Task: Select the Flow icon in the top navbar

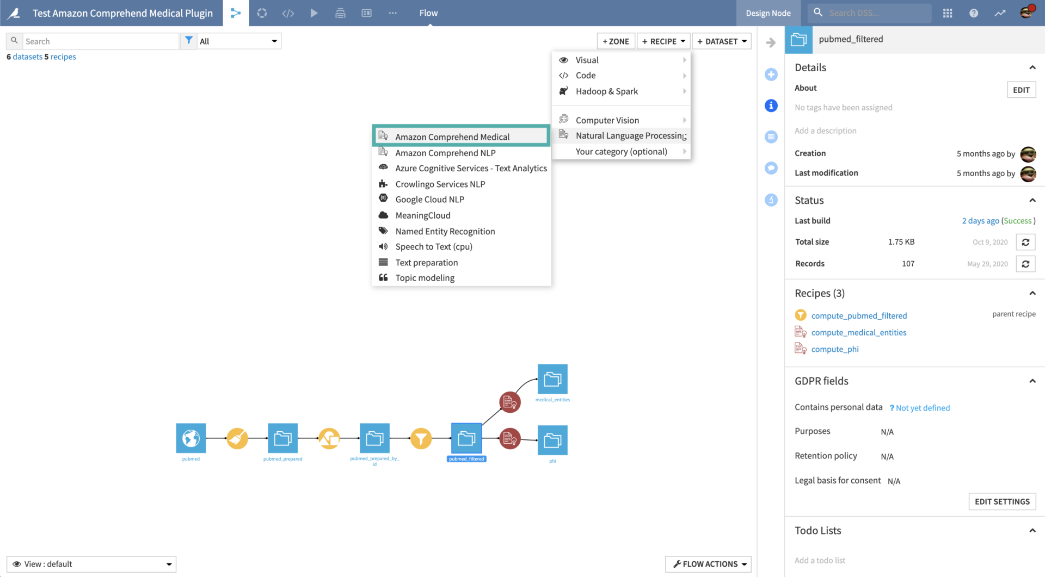Action: [x=236, y=13]
